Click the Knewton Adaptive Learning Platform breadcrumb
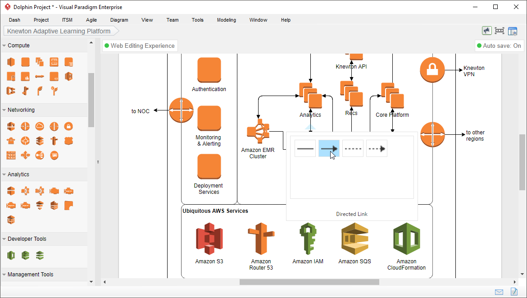The image size is (527, 298). pos(59,31)
